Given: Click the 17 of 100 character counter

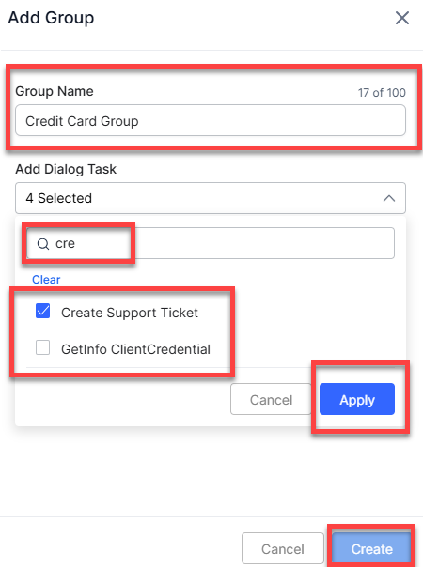Looking at the screenshot, I should point(382,93).
